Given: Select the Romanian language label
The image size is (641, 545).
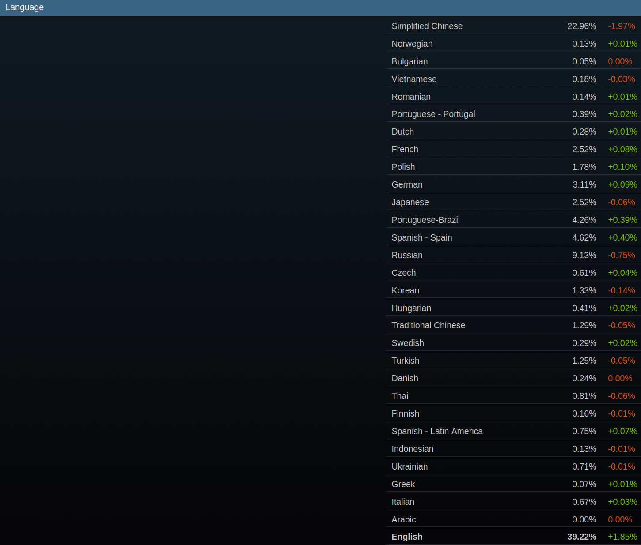Looking at the screenshot, I should click(411, 97).
